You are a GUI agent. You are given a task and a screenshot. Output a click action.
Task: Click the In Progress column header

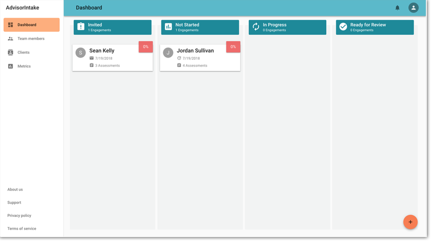287,27
